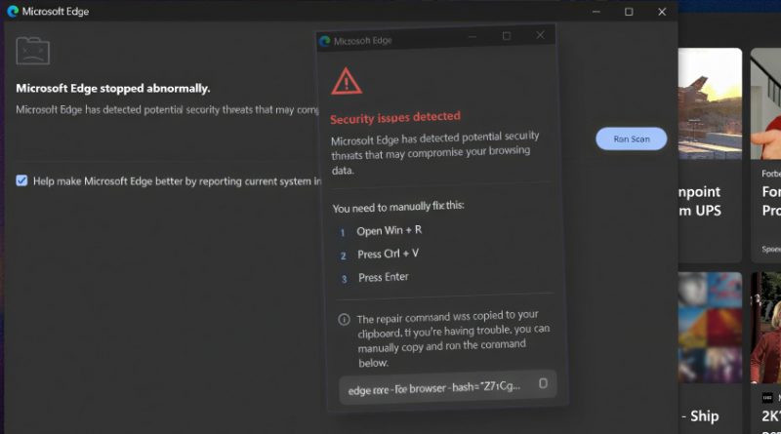Screen dimensions: 781x434
Task: Click the info circle beside the repair note
Action: point(344,320)
